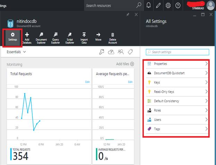Image resolution: width=216 pixels, height=165 pixels.
Task: Collapse the Essentials dropdown chevron
Action: pyautogui.click(x=25, y=52)
